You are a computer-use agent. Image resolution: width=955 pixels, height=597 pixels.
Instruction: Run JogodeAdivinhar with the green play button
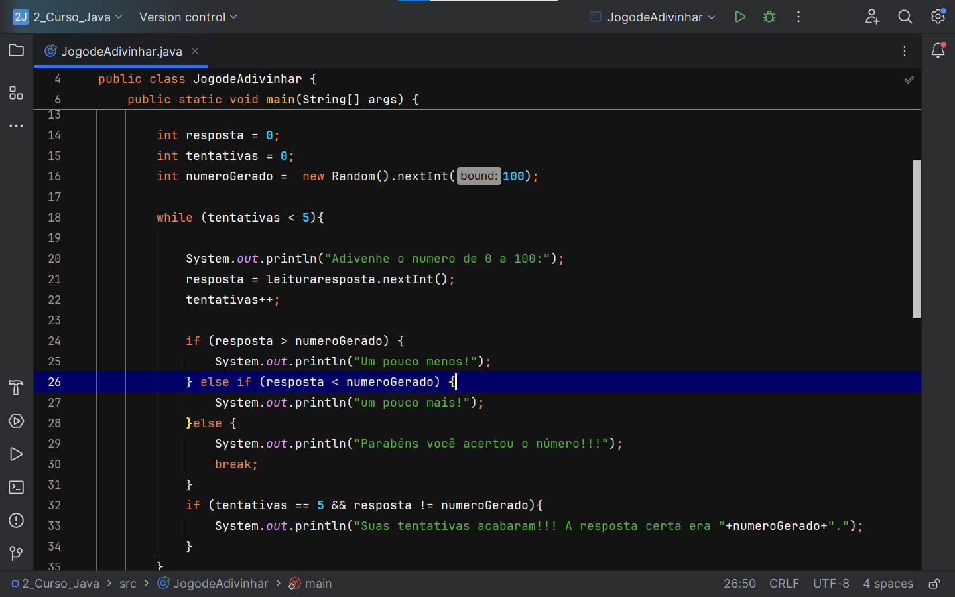pos(740,17)
